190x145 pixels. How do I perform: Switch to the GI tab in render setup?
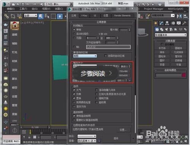95,15
